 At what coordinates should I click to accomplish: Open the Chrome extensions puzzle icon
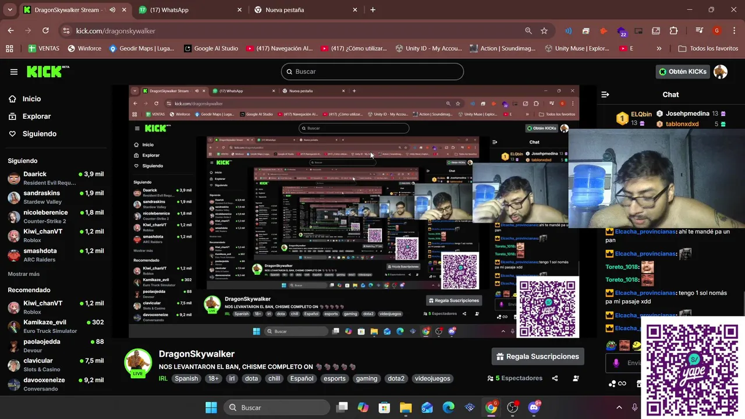[673, 31]
